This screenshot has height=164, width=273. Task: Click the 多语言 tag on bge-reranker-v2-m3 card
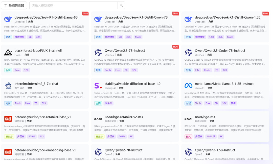coord(111,137)
